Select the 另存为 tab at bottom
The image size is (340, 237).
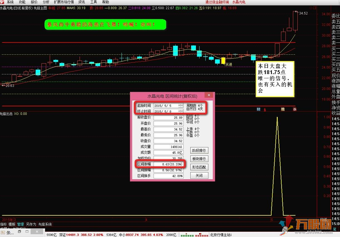click(31, 224)
